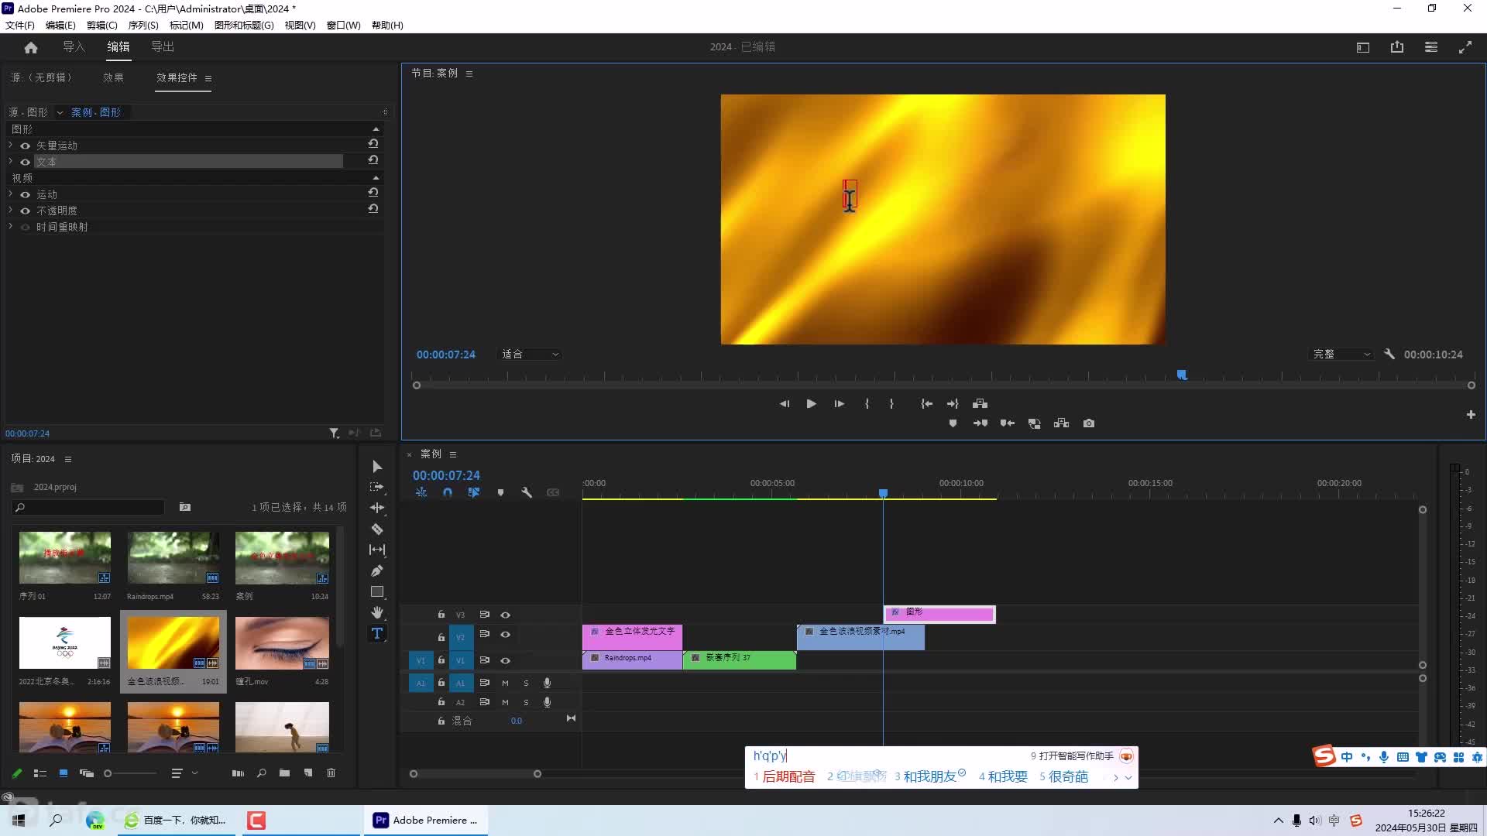Toggle visibility of 矢量运动 effect
The height and width of the screenshot is (836, 1487).
point(25,146)
